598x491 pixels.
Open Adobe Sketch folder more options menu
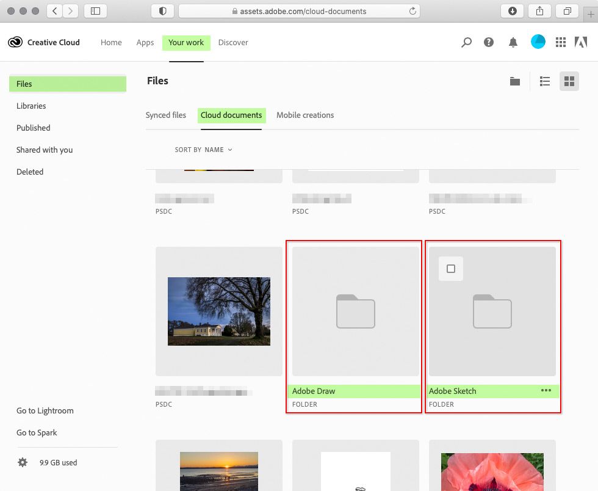(546, 390)
